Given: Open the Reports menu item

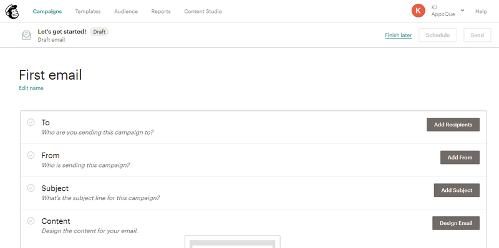Looking at the screenshot, I should [x=161, y=11].
